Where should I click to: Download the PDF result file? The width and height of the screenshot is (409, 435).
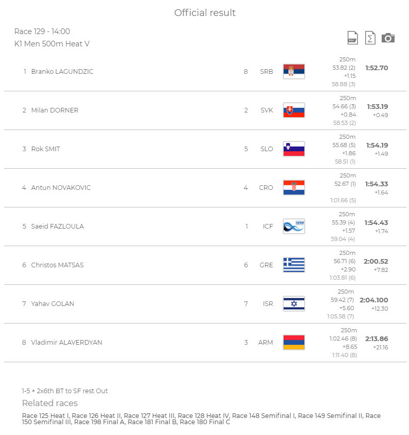pos(352,38)
